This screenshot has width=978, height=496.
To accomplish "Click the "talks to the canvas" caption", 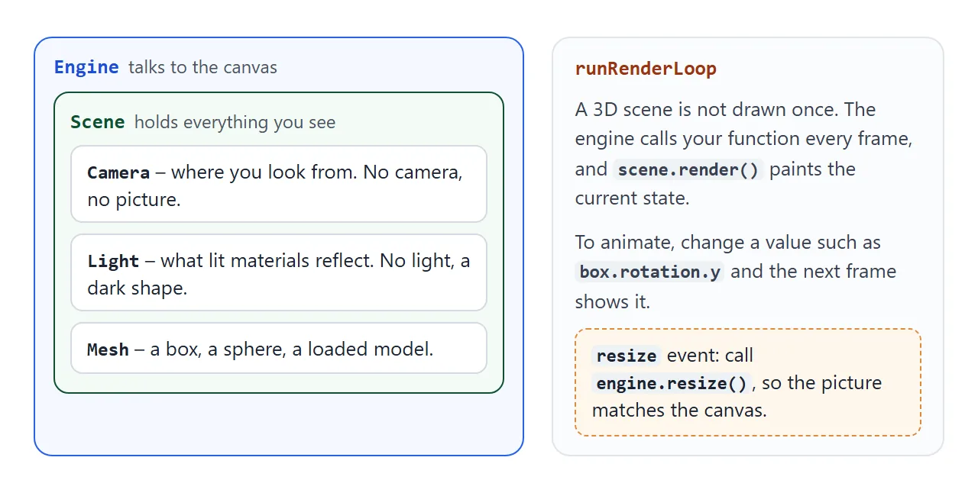I will [202, 67].
